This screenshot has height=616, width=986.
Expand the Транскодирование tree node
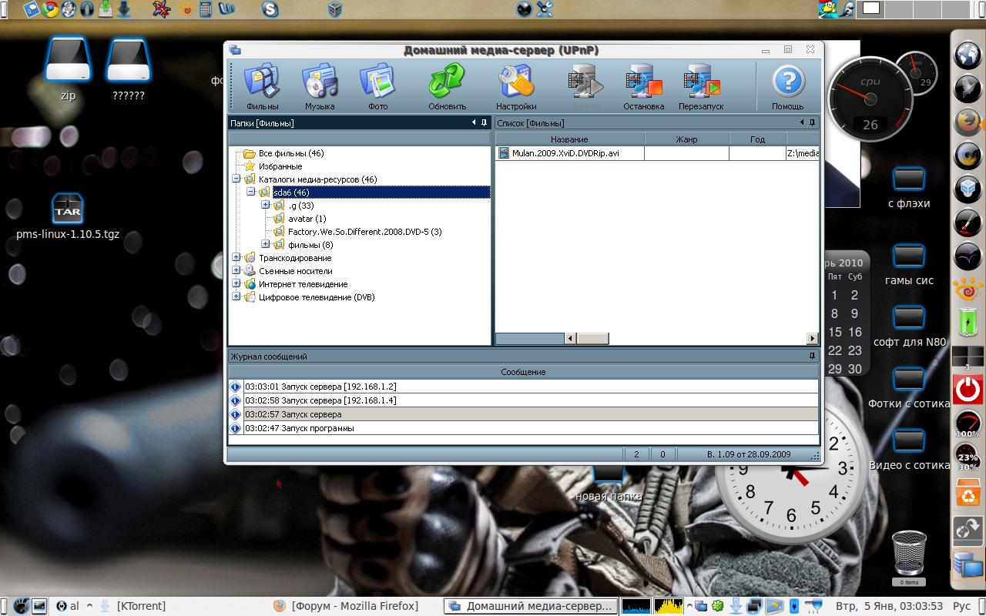pyautogui.click(x=236, y=258)
